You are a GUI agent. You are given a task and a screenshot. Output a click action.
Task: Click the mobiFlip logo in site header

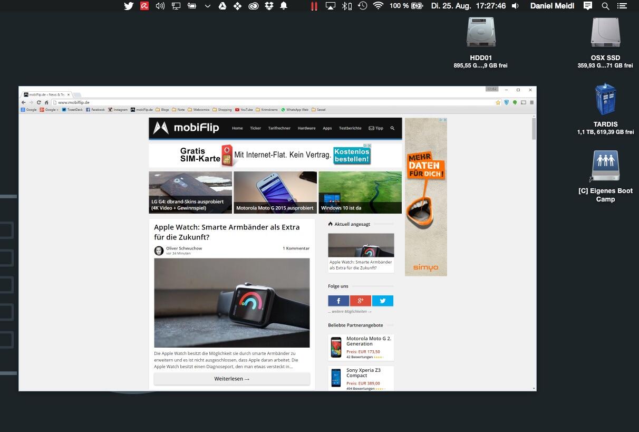point(186,128)
